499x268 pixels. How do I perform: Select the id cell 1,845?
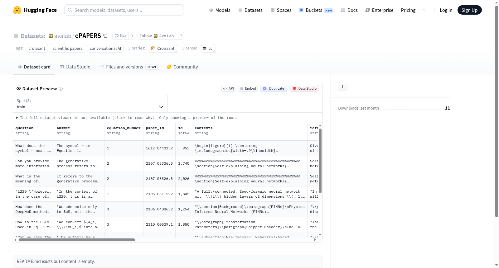click(184, 194)
